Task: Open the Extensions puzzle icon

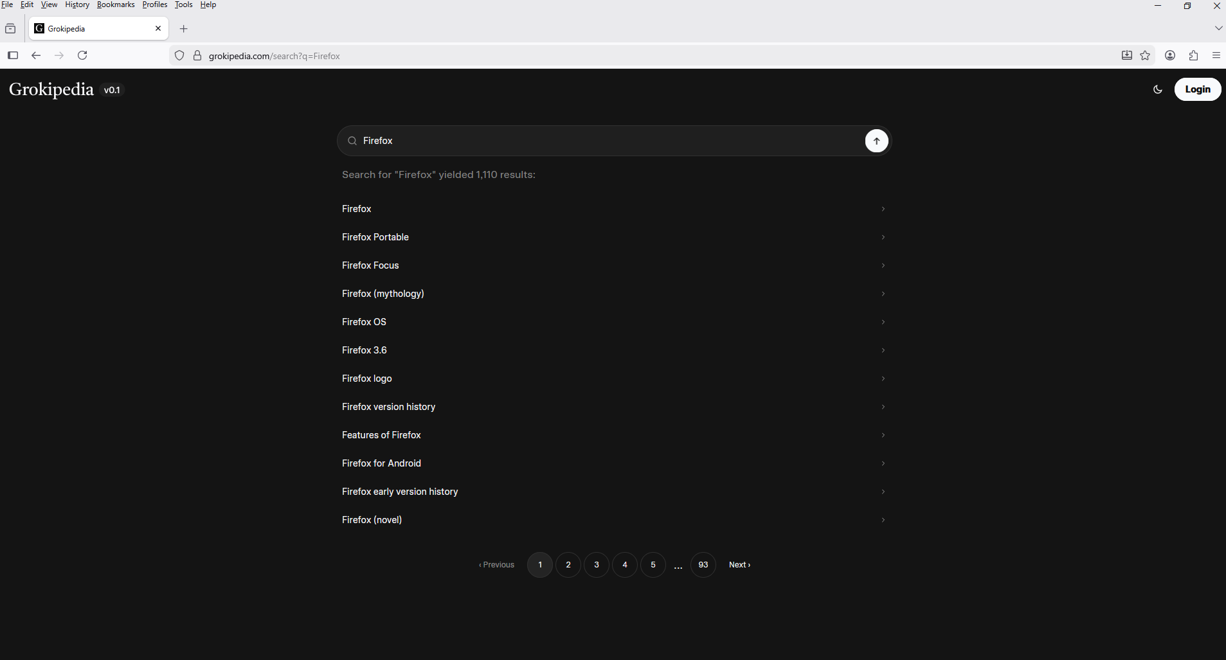Action: (1194, 55)
